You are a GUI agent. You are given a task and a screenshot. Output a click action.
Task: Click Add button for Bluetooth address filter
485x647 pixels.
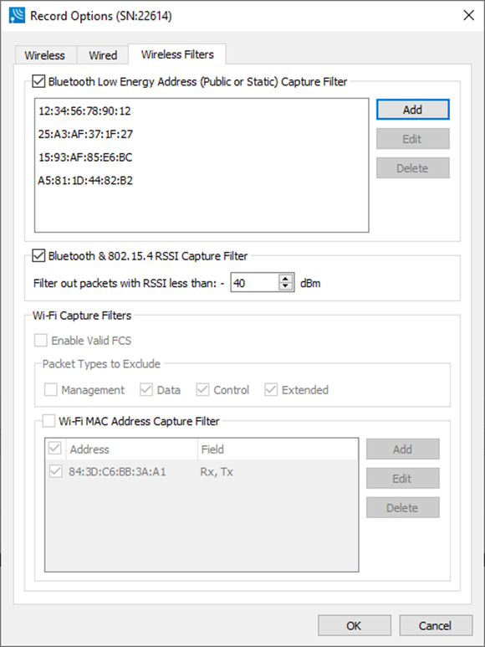(412, 110)
